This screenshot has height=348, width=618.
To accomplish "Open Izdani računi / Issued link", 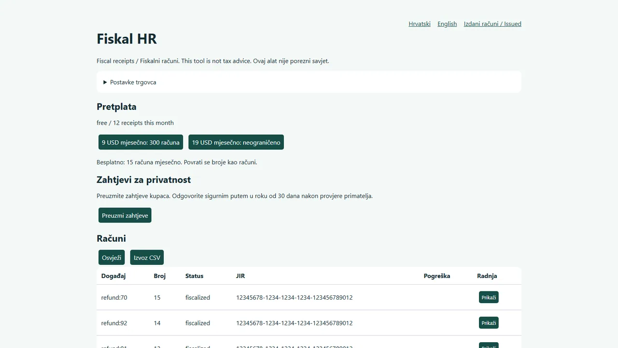I will click(x=492, y=24).
